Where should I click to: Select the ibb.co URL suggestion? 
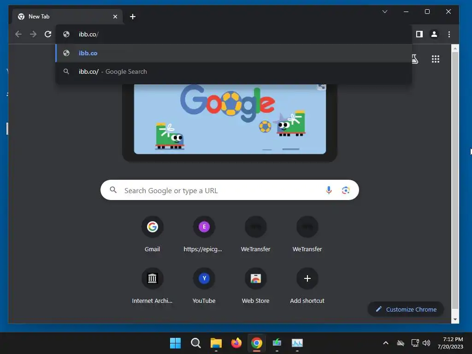234,53
